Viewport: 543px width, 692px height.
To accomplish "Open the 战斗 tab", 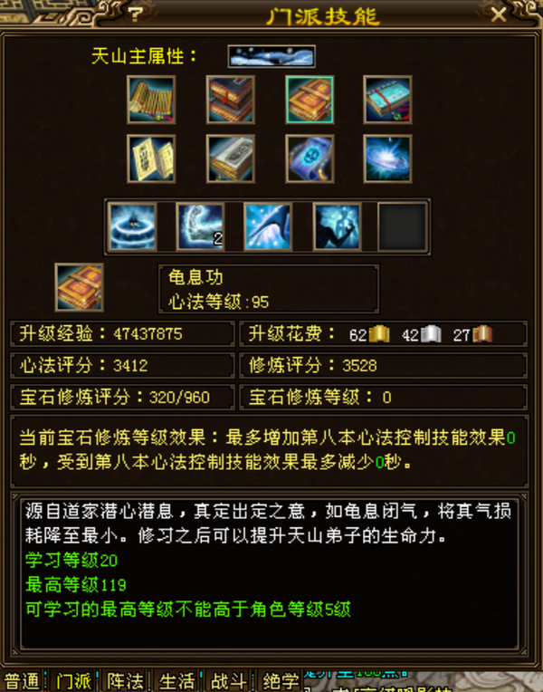I will [x=228, y=681].
